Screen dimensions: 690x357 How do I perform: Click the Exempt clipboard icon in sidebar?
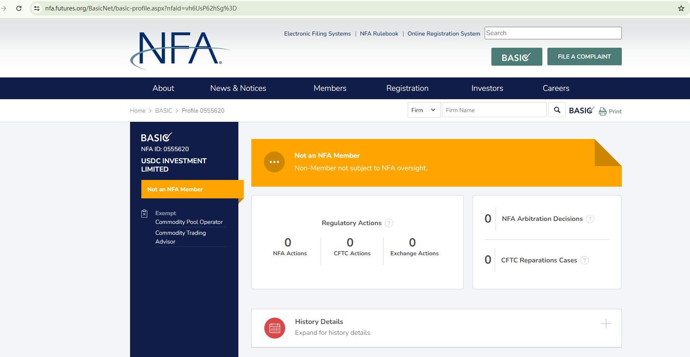144,213
